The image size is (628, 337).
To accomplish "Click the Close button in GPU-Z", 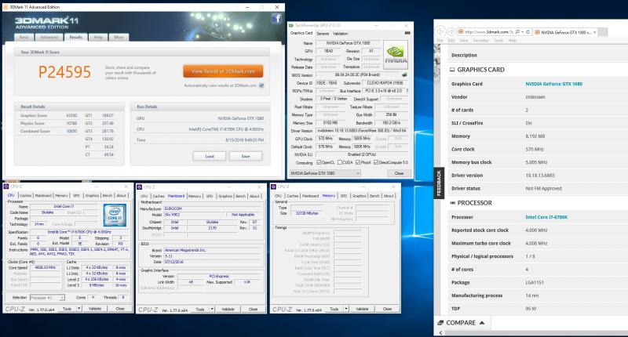I will (x=399, y=173).
